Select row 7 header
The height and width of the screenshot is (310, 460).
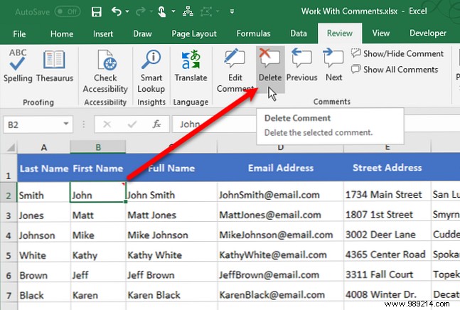pos(9,295)
